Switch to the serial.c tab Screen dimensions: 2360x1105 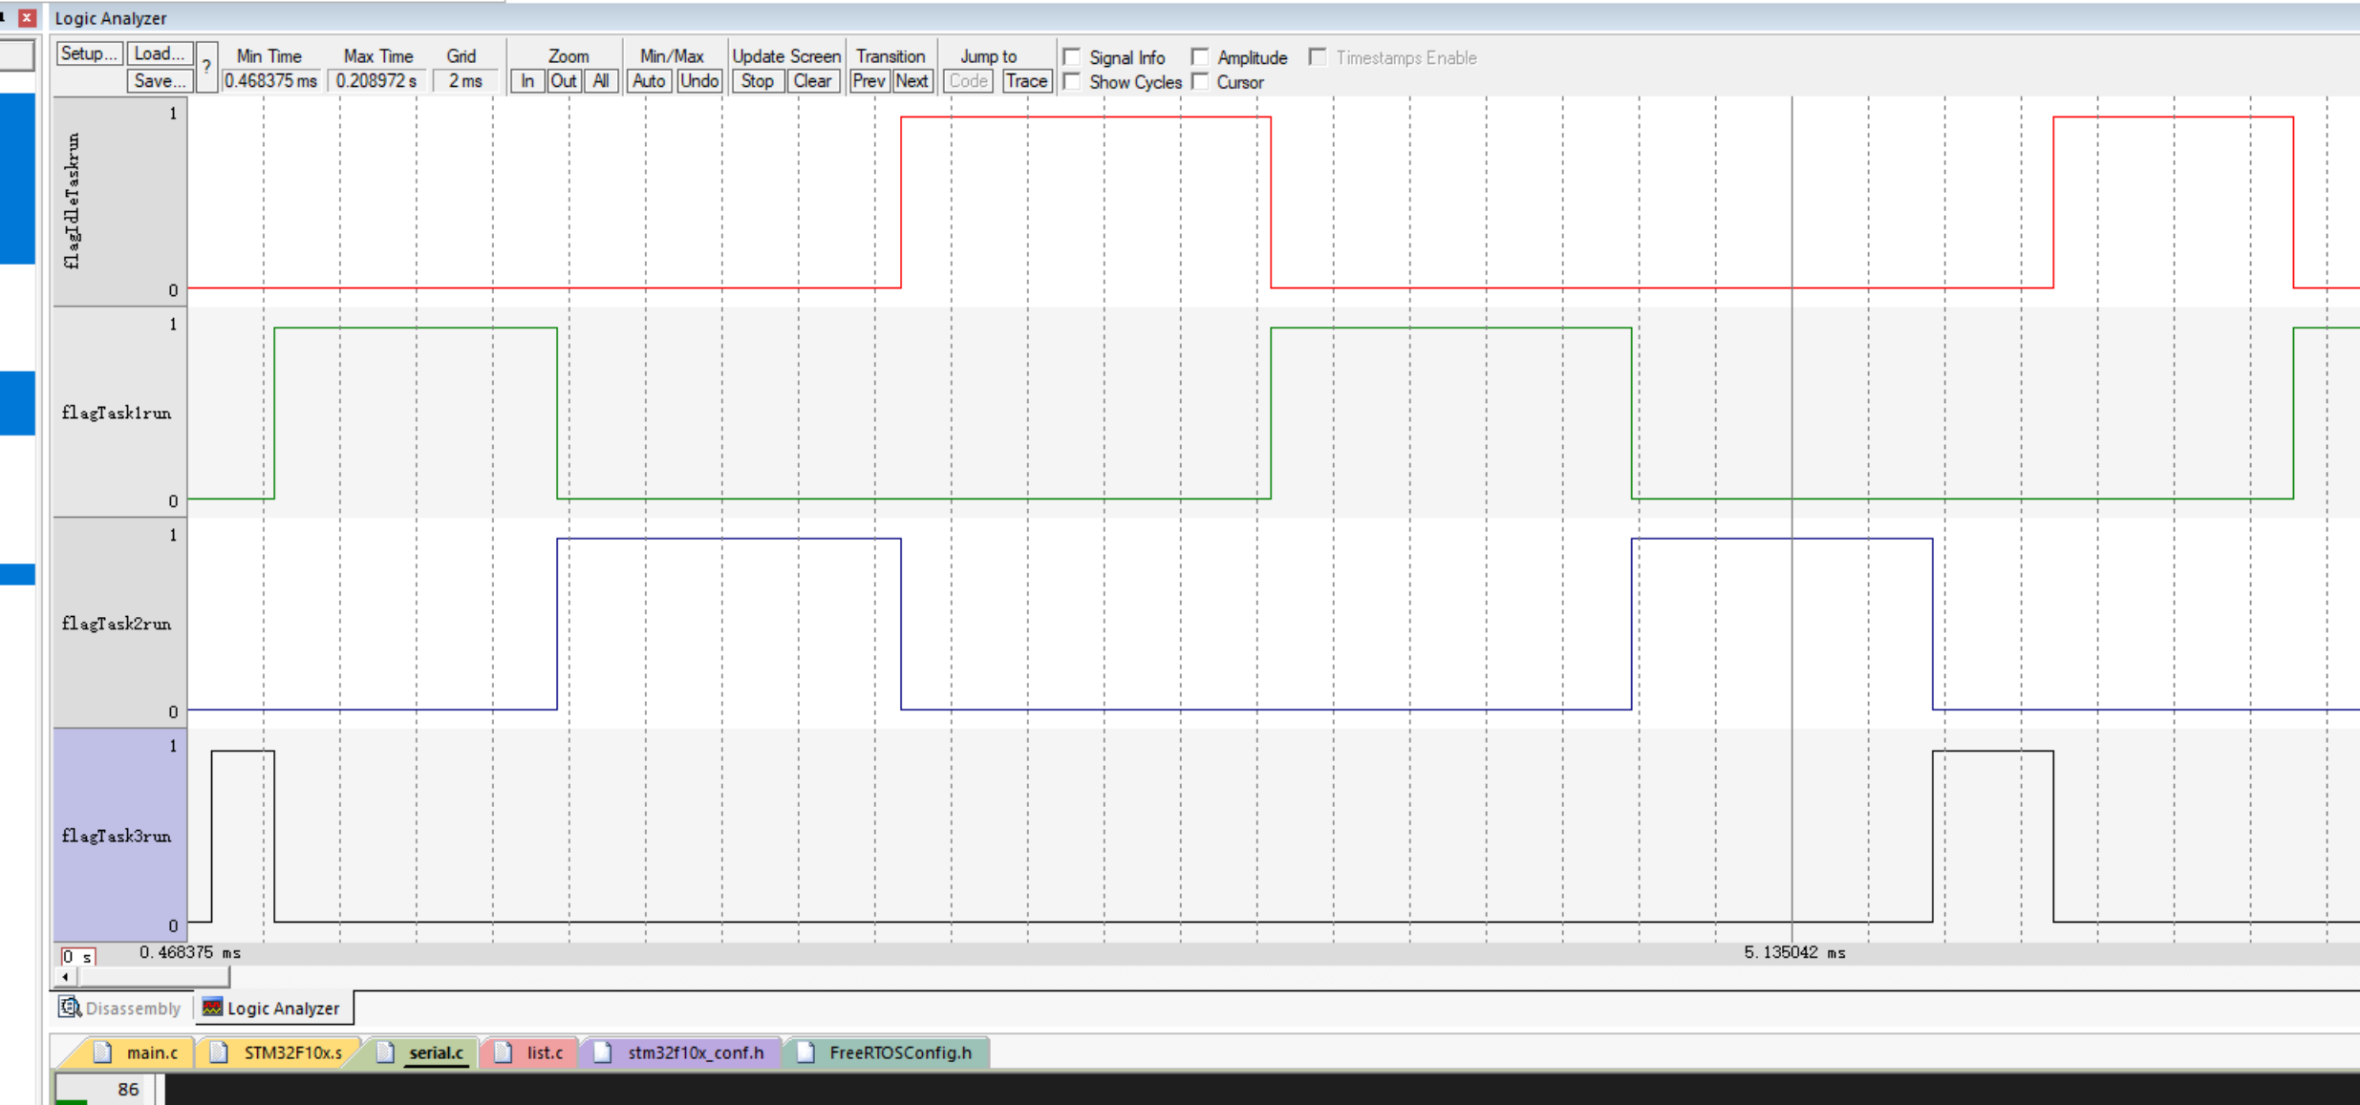[x=436, y=1052]
